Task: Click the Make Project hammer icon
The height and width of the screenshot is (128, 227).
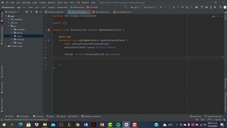Action: (126, 7)
